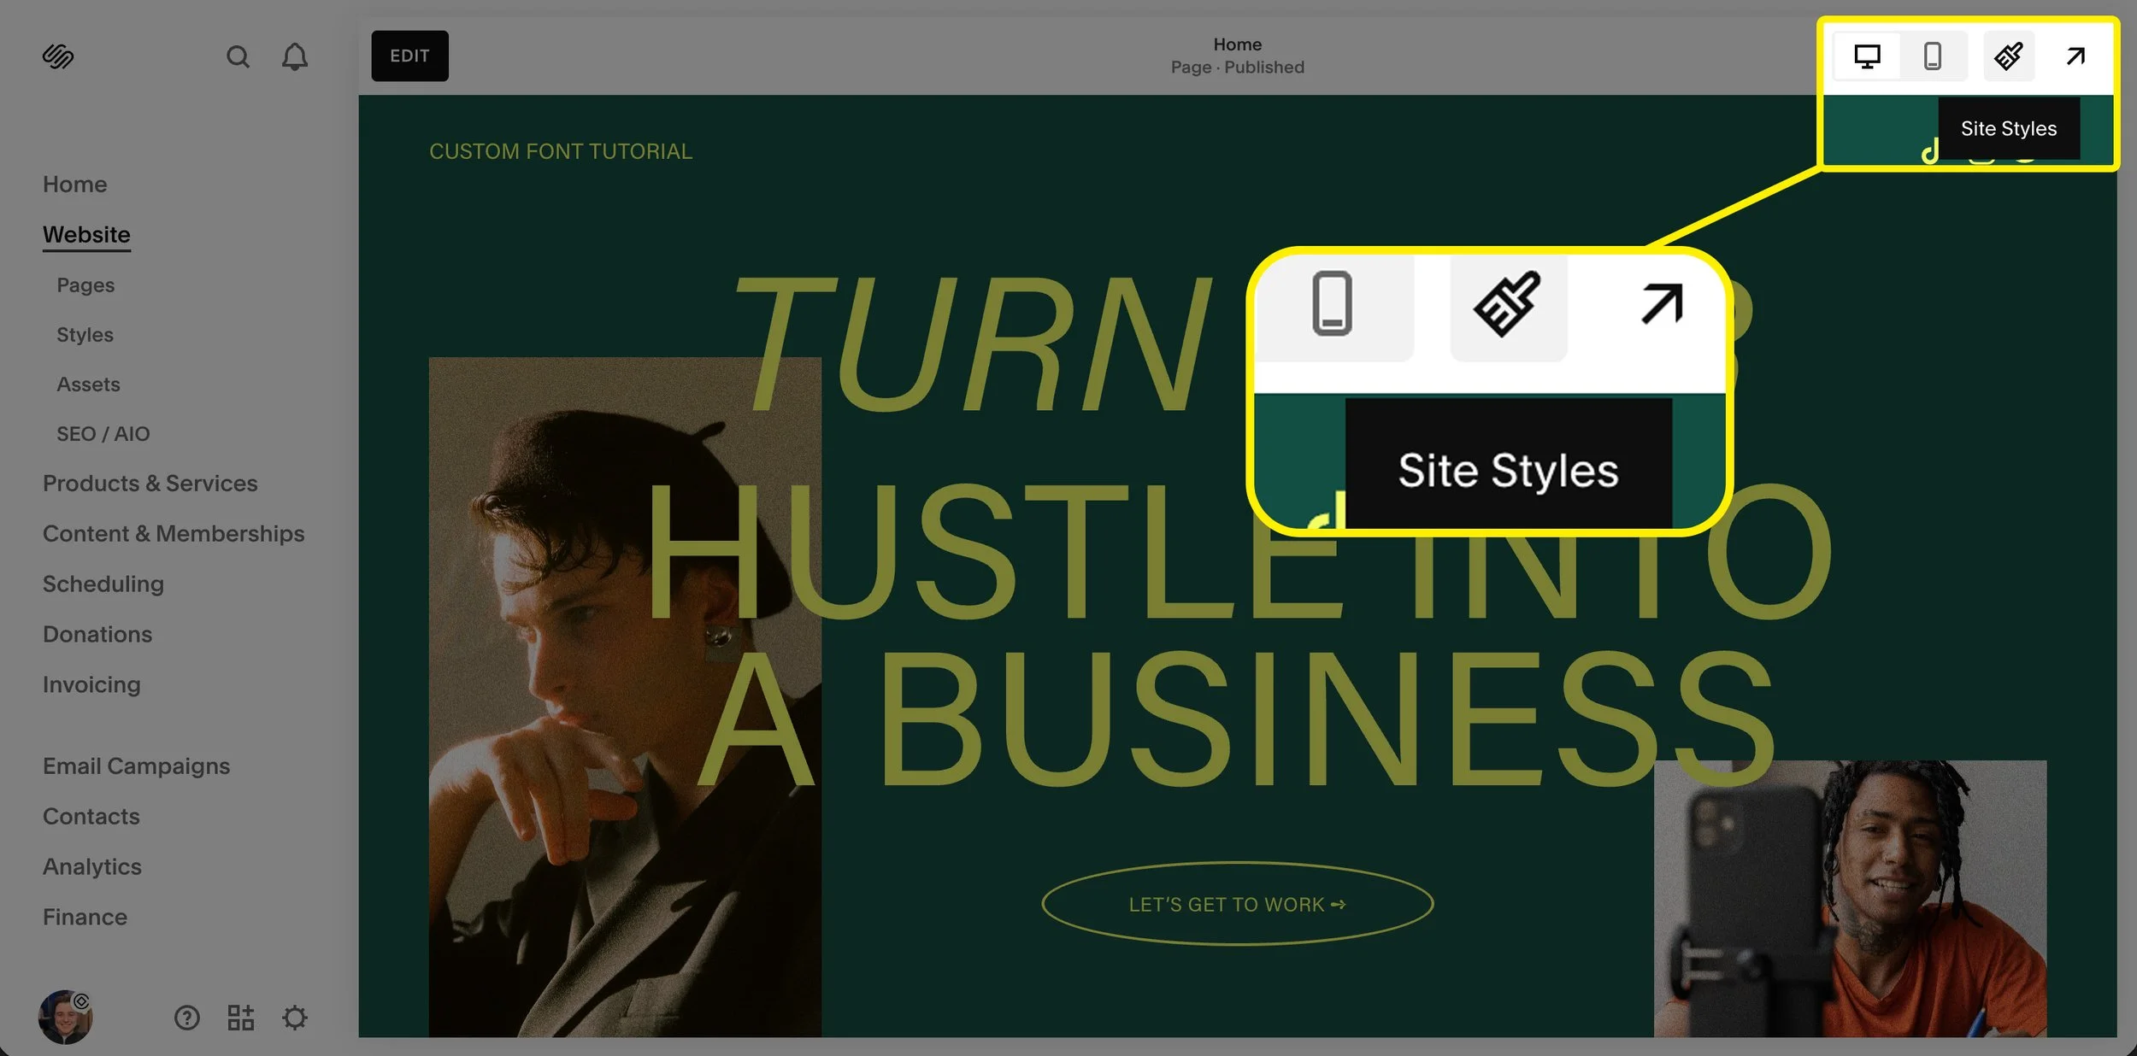Image resolution: width=2137 pixels, height=1056 pixels.
Task: Open notifications bell icon
Action: [x=295, y=56]
